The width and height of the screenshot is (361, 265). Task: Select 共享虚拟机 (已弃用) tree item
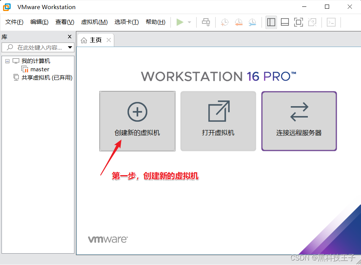click(x=47, y=78)
